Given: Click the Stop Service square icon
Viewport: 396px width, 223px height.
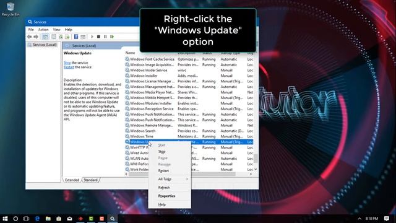Looking at the screenshot, I should [99, 37].
